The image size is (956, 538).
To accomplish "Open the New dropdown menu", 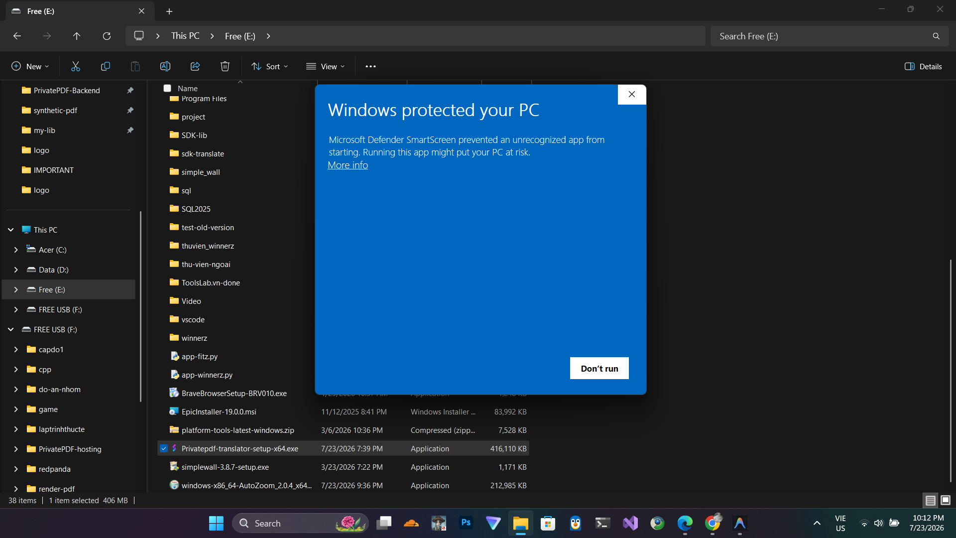I will pos(30,66).
